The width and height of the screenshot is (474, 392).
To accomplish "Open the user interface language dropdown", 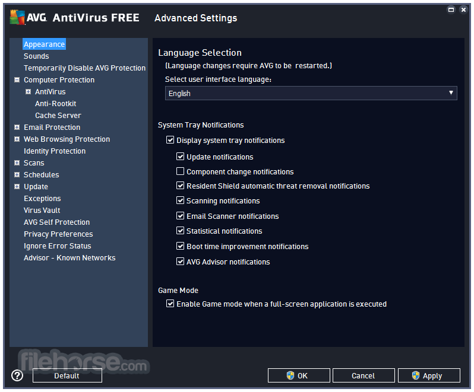I will pyautogui.click(x=311, y=93).
